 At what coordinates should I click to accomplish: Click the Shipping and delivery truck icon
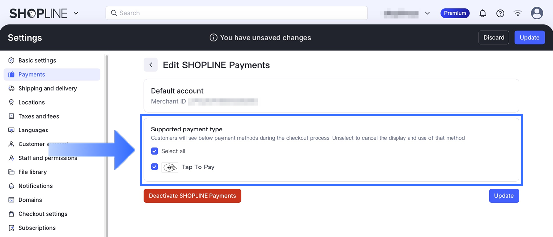(x=11, y=88)
